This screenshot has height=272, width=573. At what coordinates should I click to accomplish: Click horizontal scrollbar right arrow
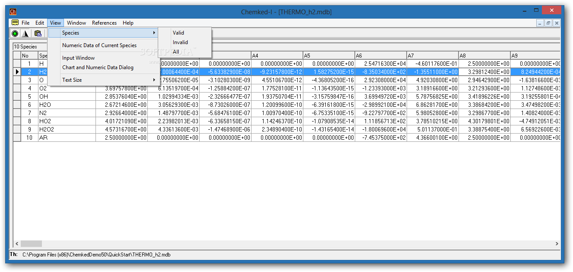coord(557,244)
